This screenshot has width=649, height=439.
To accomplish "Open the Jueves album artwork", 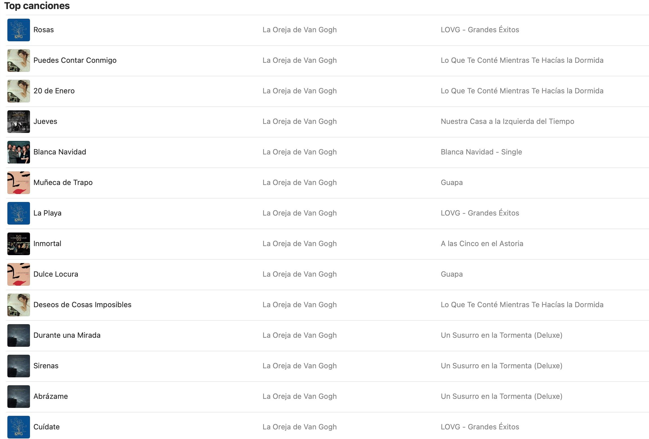I will (19, 122).
